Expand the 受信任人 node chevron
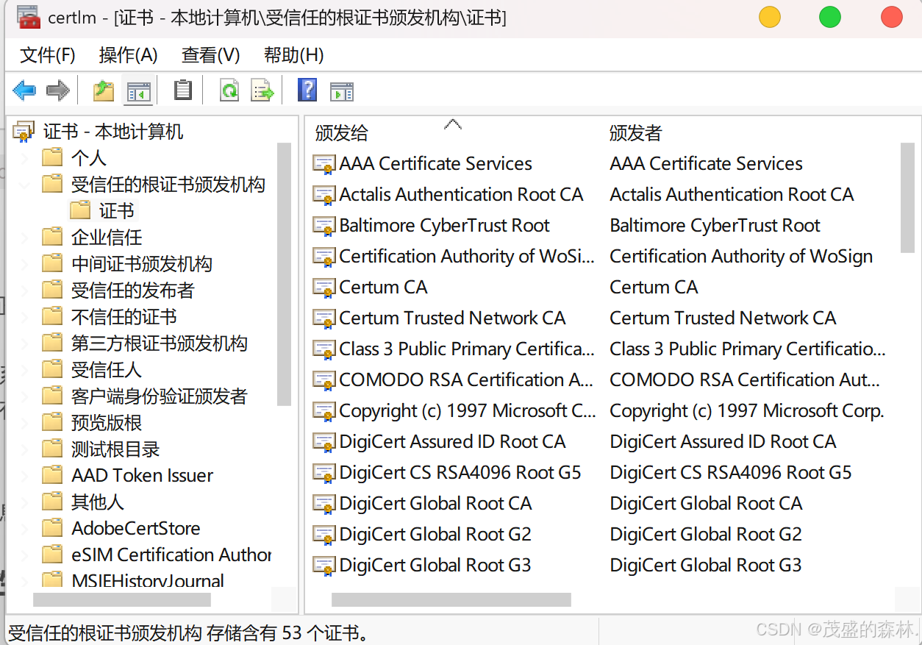Image resolution: width=922 pixels, height=645 pixels. 26,370
